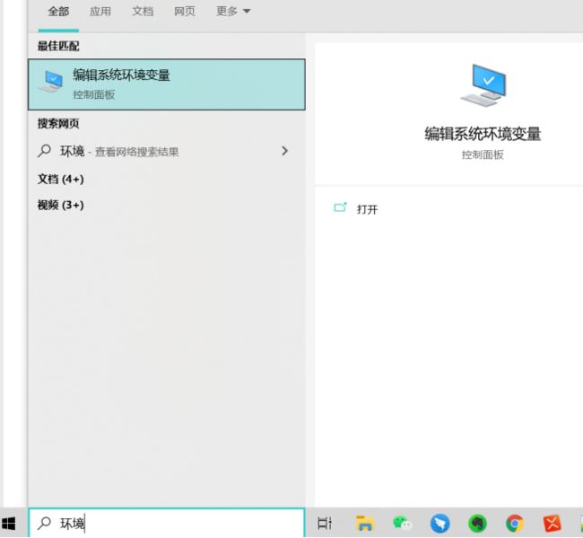This screenshot has width=583, height=538.
Task: Switch to the 应用 tab
Action: (x=100, y=11)
